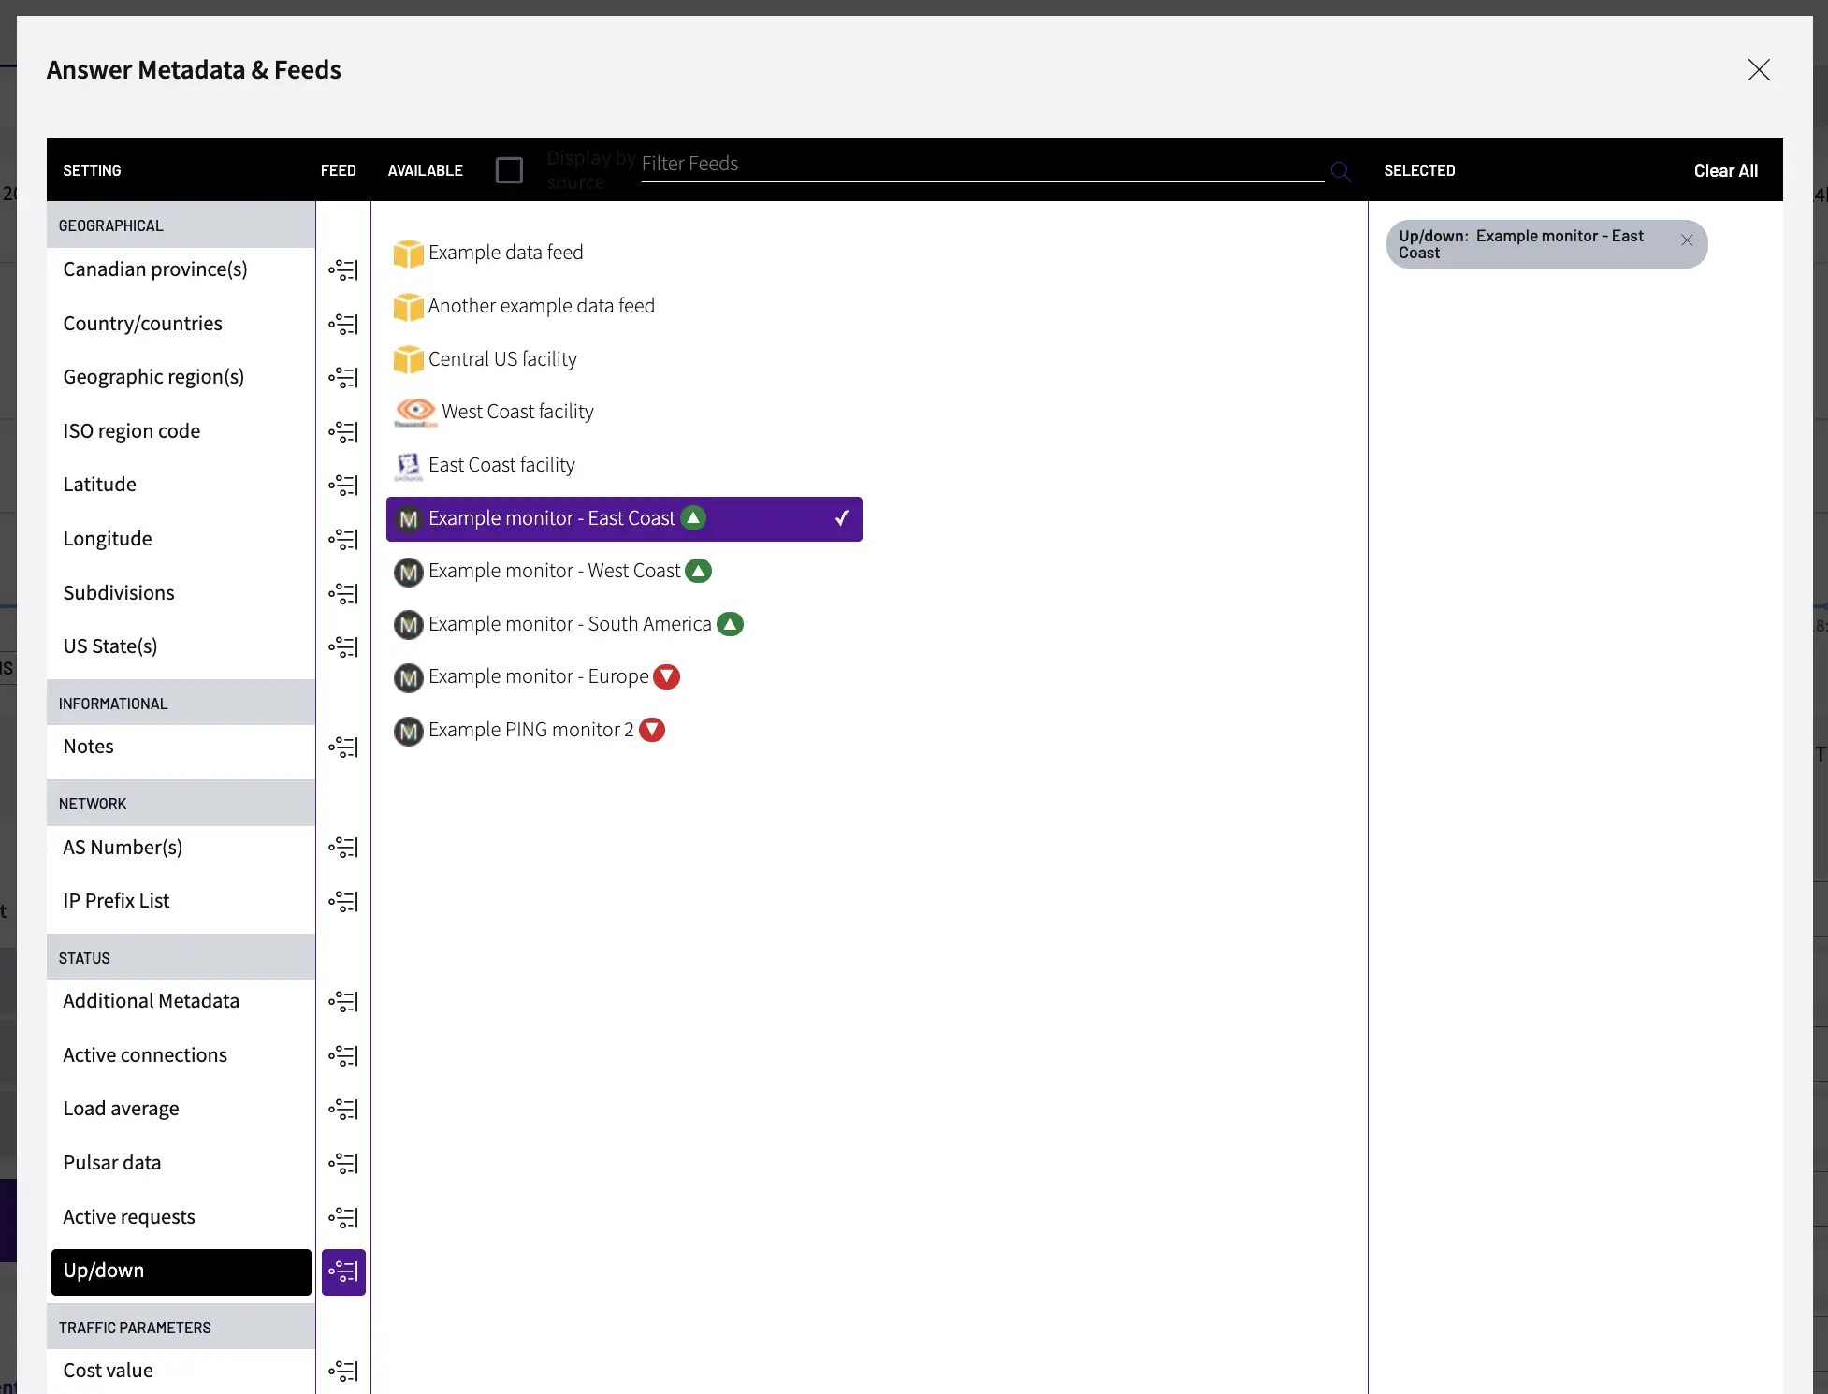Click the feed icon for the Latitude setting

[x=343, y=485]
